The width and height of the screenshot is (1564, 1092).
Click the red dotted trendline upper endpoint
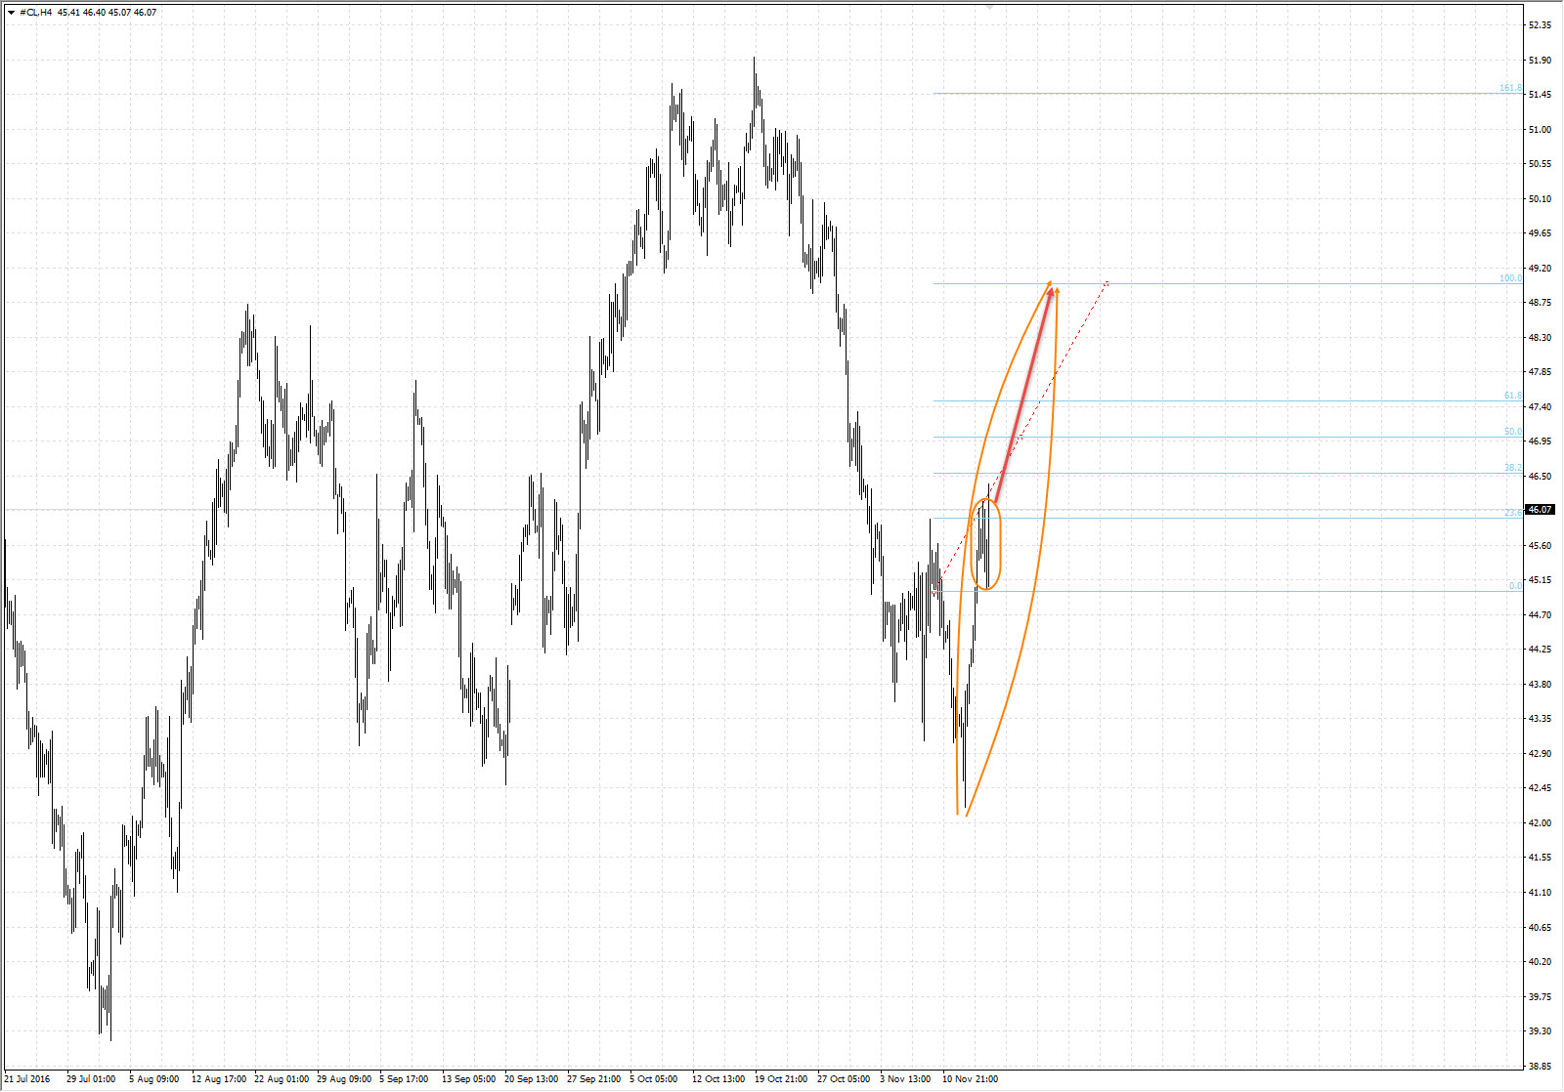pyautogui.click(x=1107, y=283)
